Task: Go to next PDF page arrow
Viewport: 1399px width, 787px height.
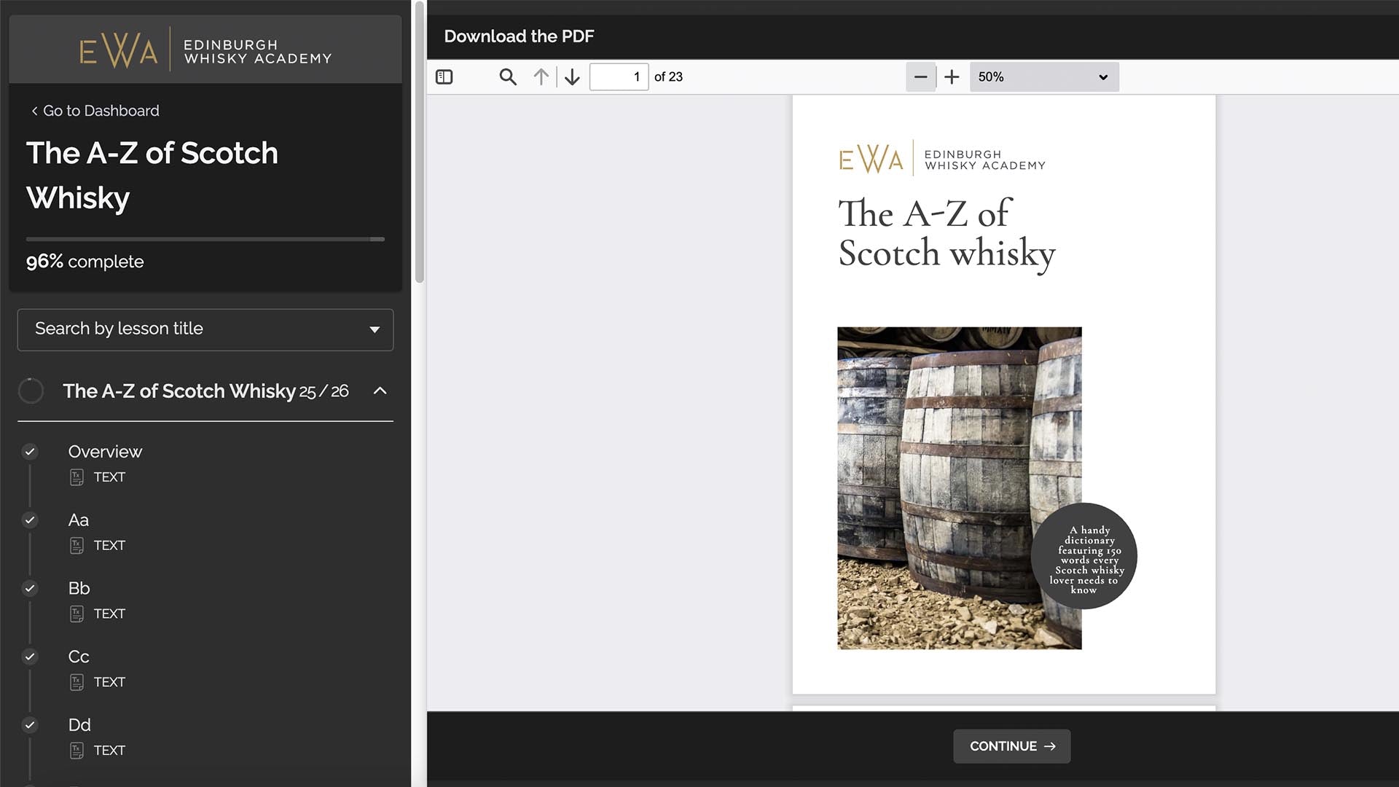Action: coord(572,77)
